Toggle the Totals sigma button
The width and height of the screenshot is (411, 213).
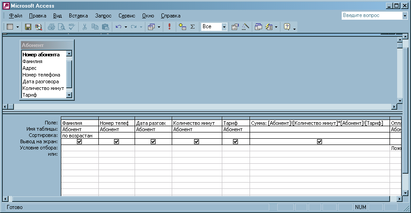[x=192, y=27]
